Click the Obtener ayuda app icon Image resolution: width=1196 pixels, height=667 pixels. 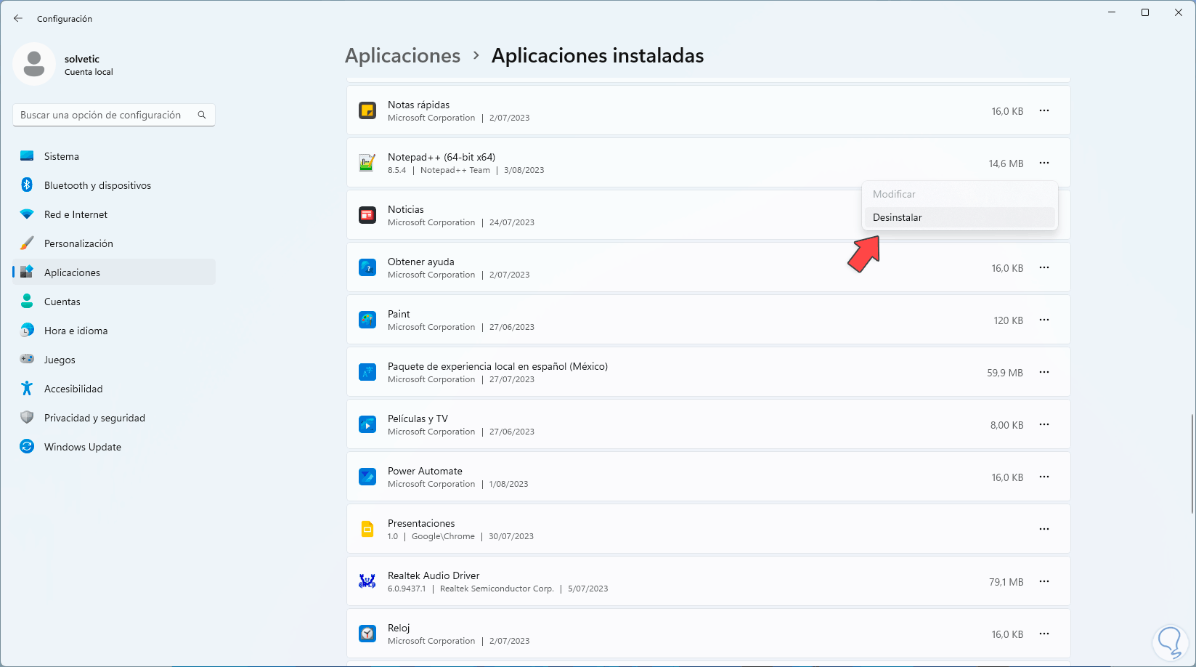pyautogui.click(x=367, y=267)
